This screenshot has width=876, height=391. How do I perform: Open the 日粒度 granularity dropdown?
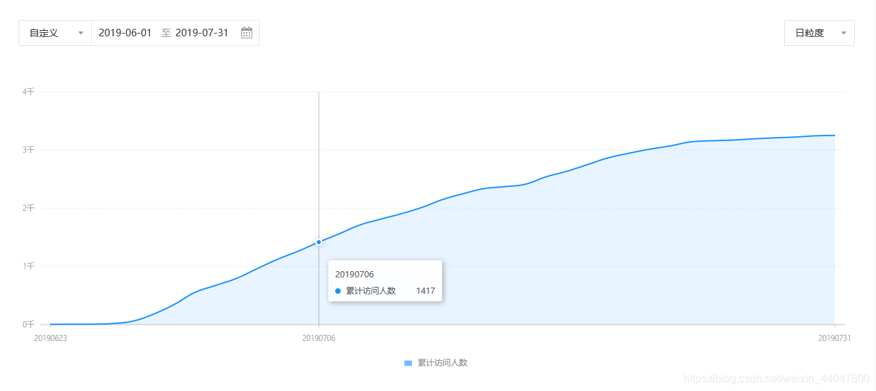tap(819, 33)
